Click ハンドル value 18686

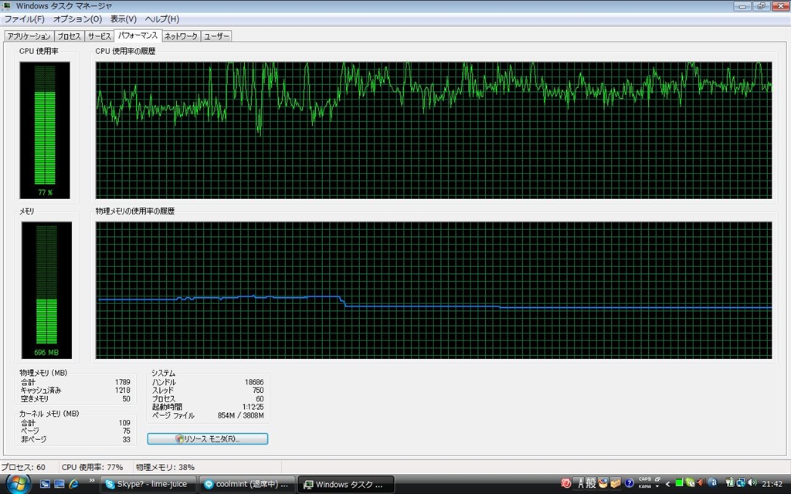point(254,382)
